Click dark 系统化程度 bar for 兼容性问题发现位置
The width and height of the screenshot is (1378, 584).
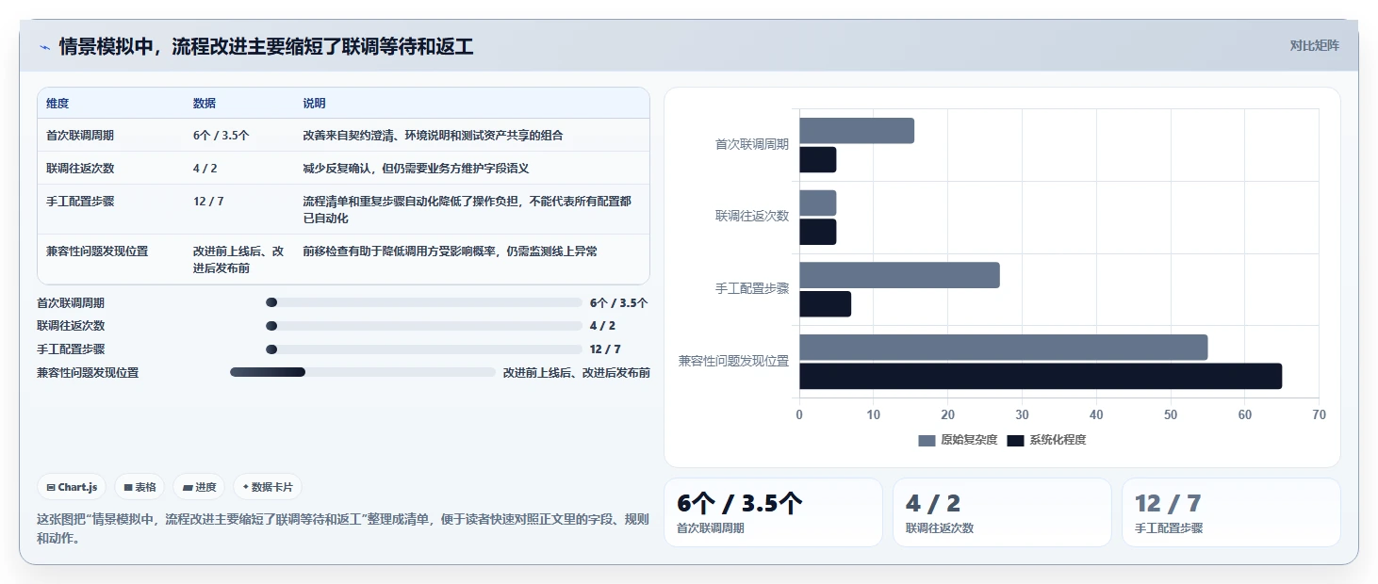[x=1041, y=376]
